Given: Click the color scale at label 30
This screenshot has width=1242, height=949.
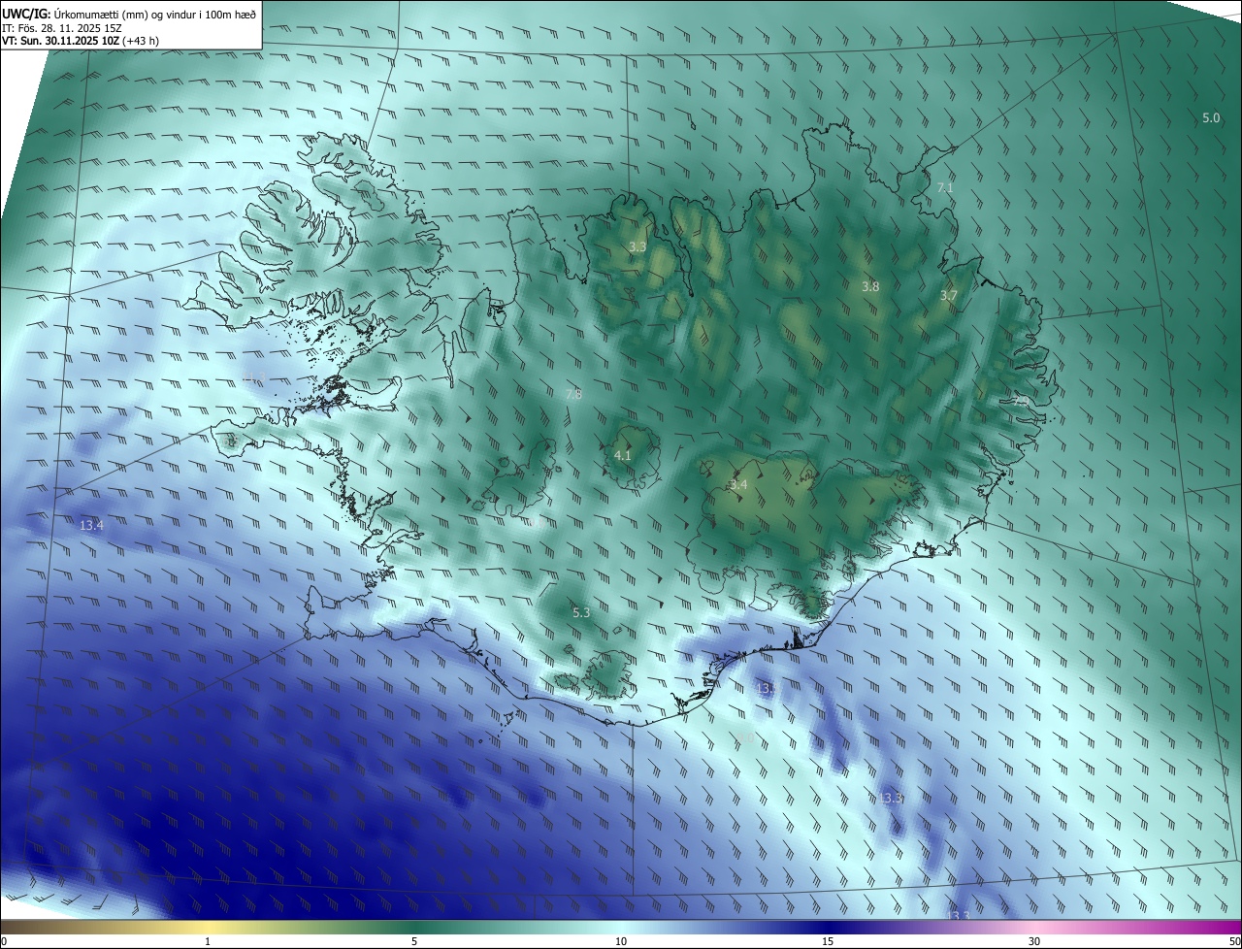Looking at the screenshot, I should click(x=1034, y=942).
